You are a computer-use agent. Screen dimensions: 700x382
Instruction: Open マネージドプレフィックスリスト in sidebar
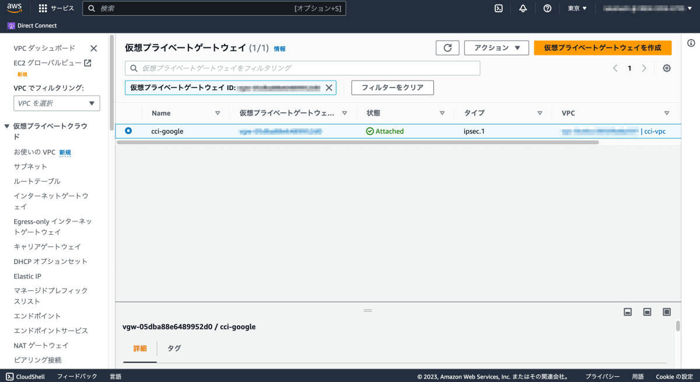pos(51,296)
